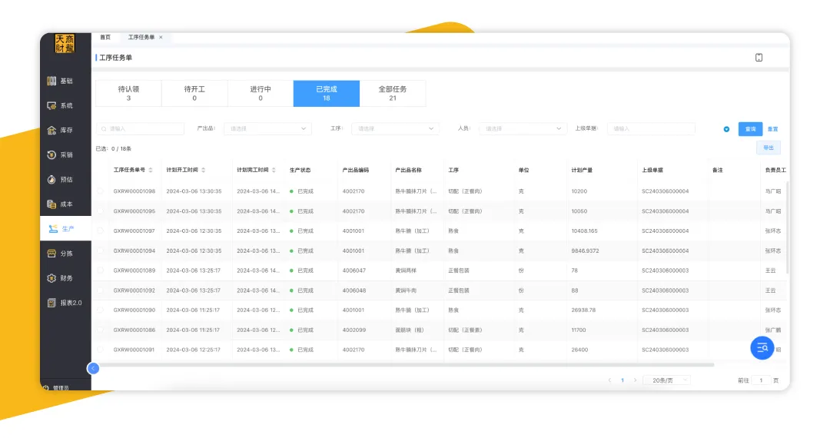Open the 采销 sidebar module

[x=60, y=155]
